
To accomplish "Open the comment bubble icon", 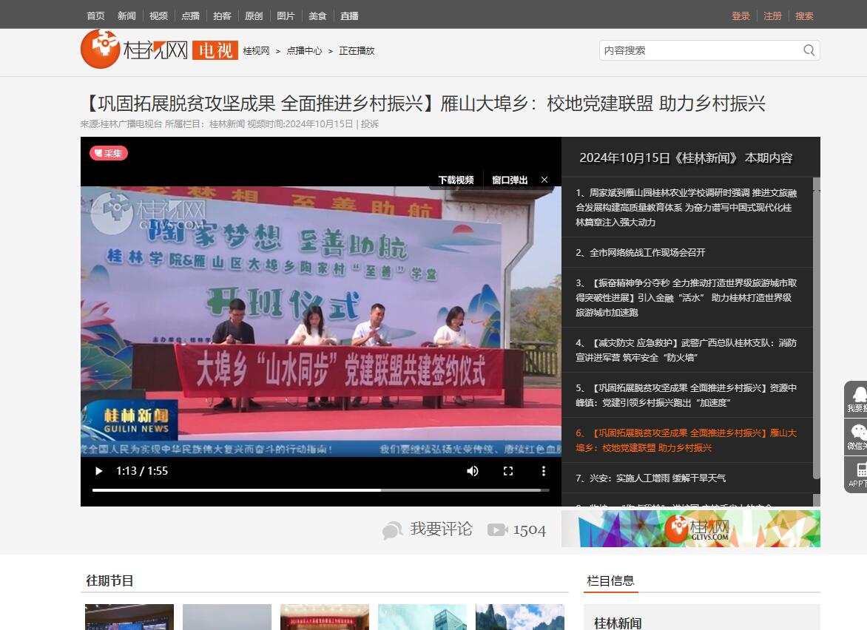I will (392, 529).
